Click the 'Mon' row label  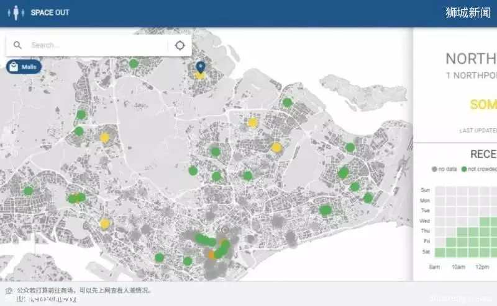pyautogui.click(x=425, y=201)
